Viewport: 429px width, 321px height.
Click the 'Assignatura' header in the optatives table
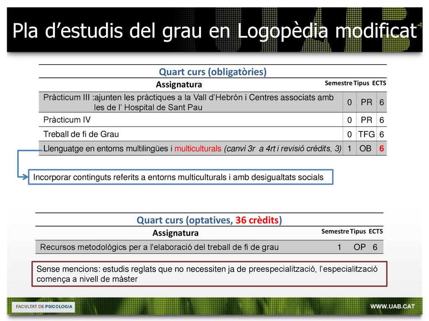pyautogui.click(x=176, y=233)
